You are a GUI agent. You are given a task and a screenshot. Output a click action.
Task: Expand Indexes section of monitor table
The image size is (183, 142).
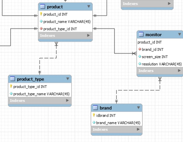tap(179, 71)
